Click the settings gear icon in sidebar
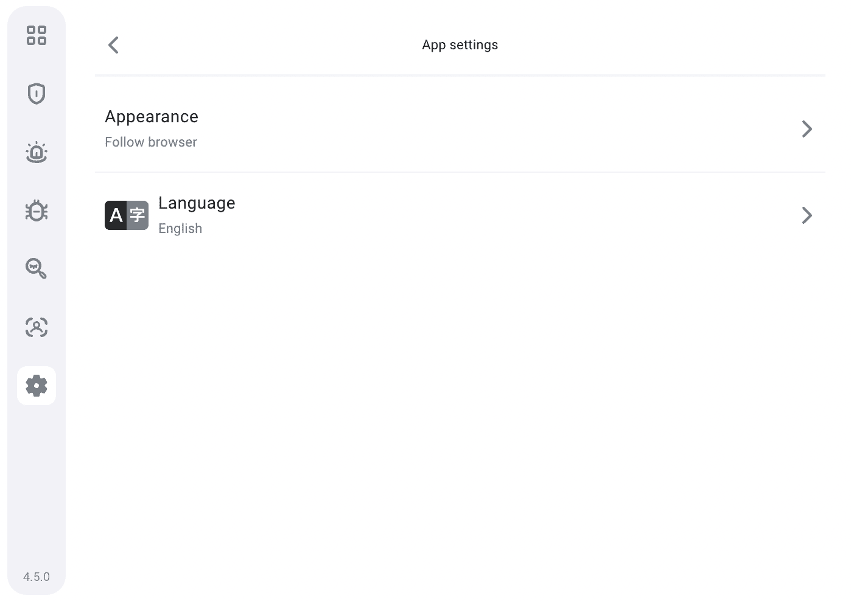Screen dimensions: 851x601 [x=37, y=386]
